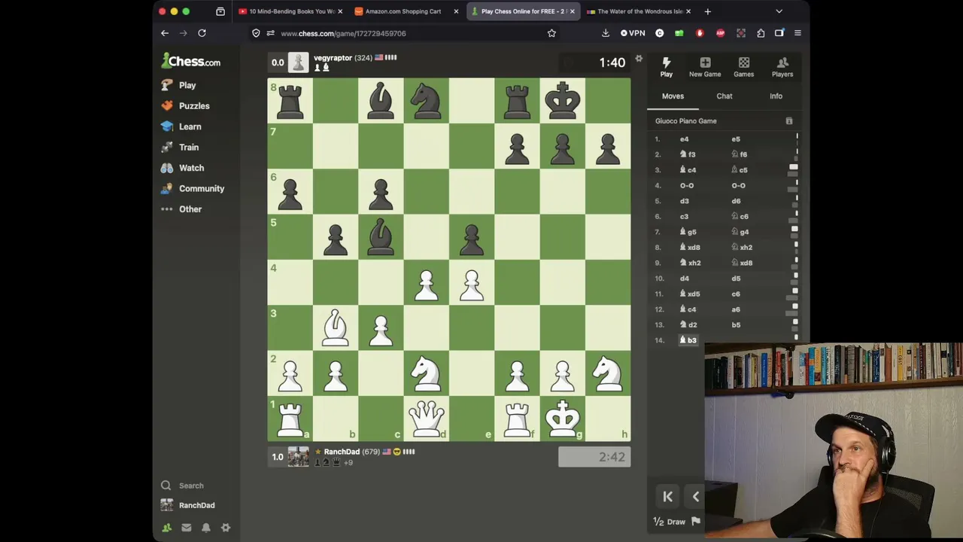
Task: Open notifications bell in sidebar
Action: pos(206,528)
